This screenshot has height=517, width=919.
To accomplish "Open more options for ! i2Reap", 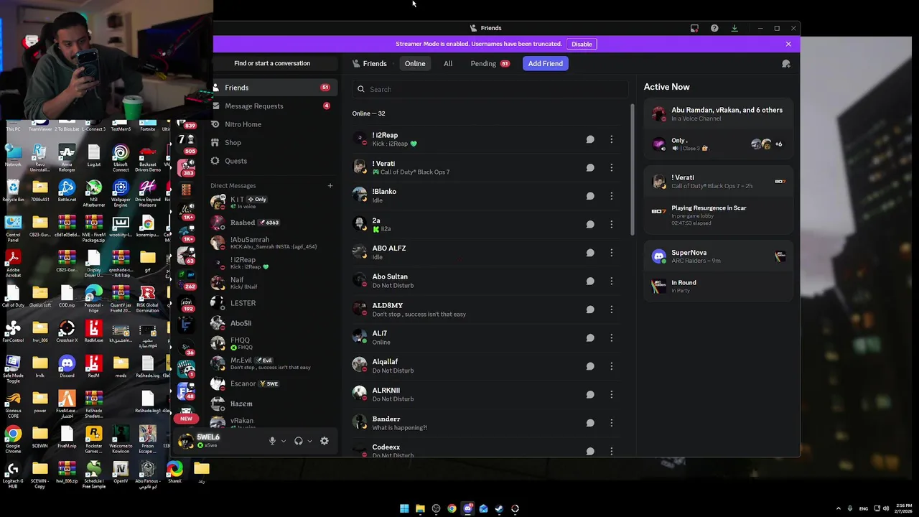I will click(612, 139).
